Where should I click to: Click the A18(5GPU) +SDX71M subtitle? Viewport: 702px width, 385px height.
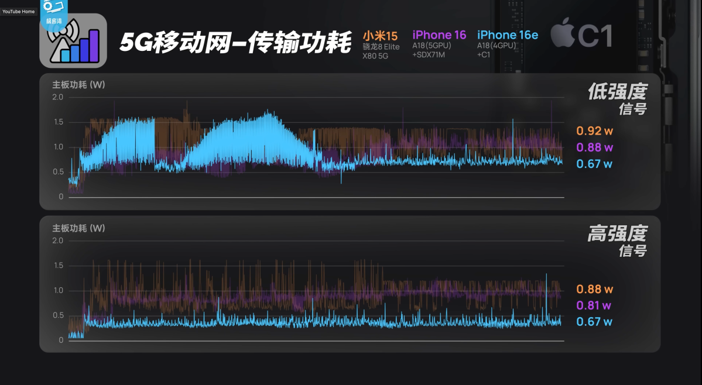(x=432, y=50)
